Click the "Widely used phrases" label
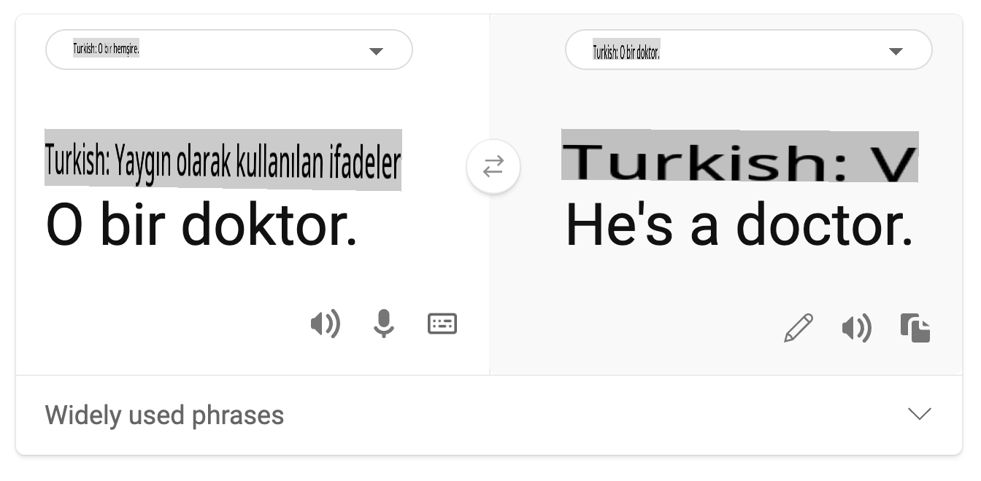 tap(164, 415)
